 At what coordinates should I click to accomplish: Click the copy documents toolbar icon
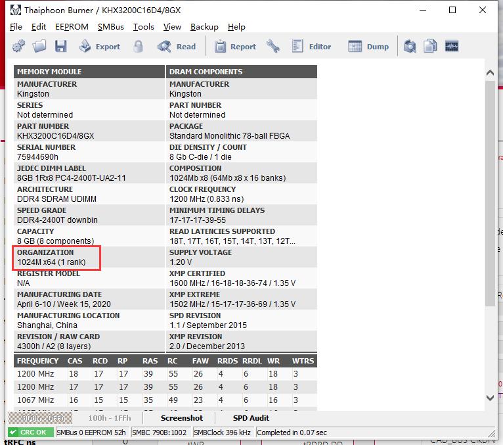coord(431,47)
